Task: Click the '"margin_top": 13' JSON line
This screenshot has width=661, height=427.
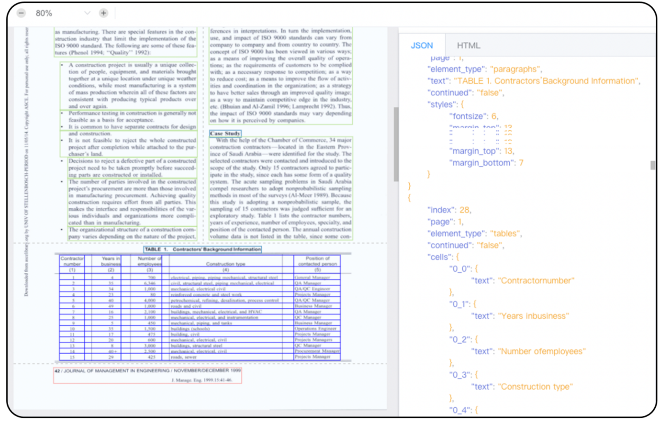Action: click(481, 151)
